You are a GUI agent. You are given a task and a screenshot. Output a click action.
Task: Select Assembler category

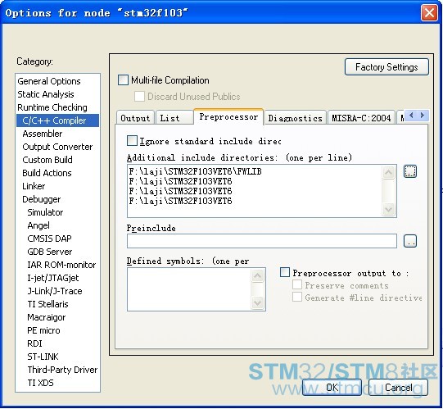(x=57, y=134)
